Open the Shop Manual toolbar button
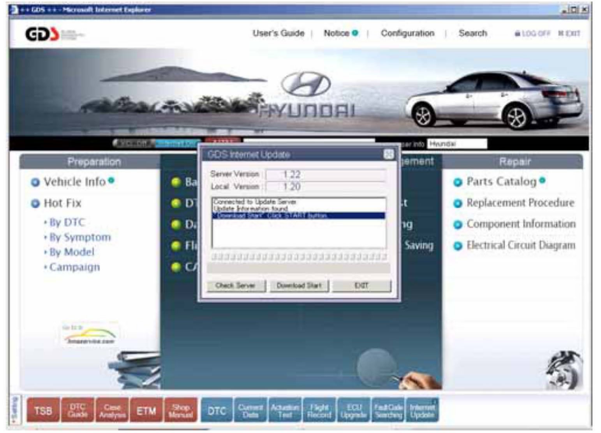601x433 pixels. coord(181,410)
